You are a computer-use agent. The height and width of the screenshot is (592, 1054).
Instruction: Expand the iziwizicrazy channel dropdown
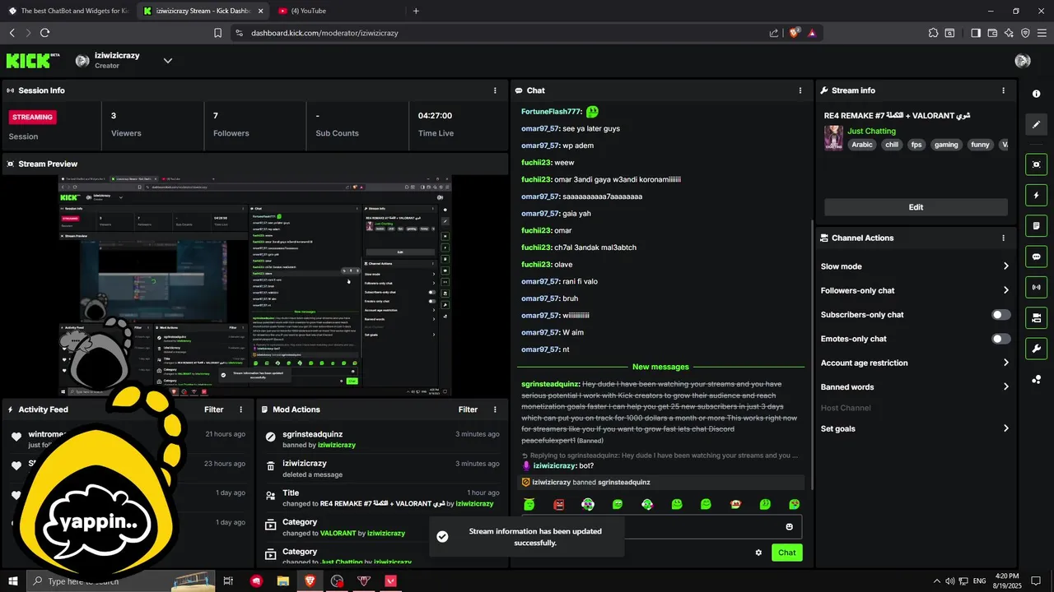tap(168, 60)
